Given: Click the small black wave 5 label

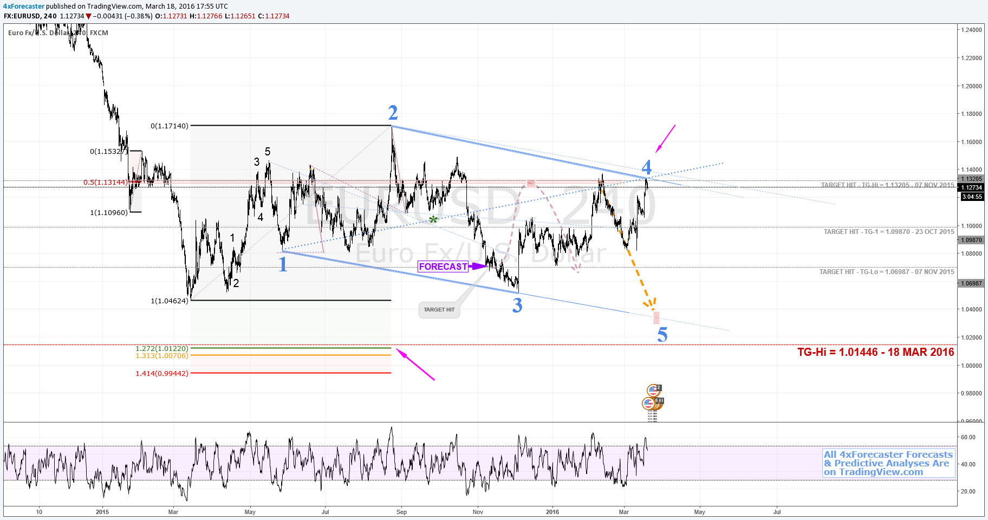Looking at the screenshot, I should [x=268, y=152].
